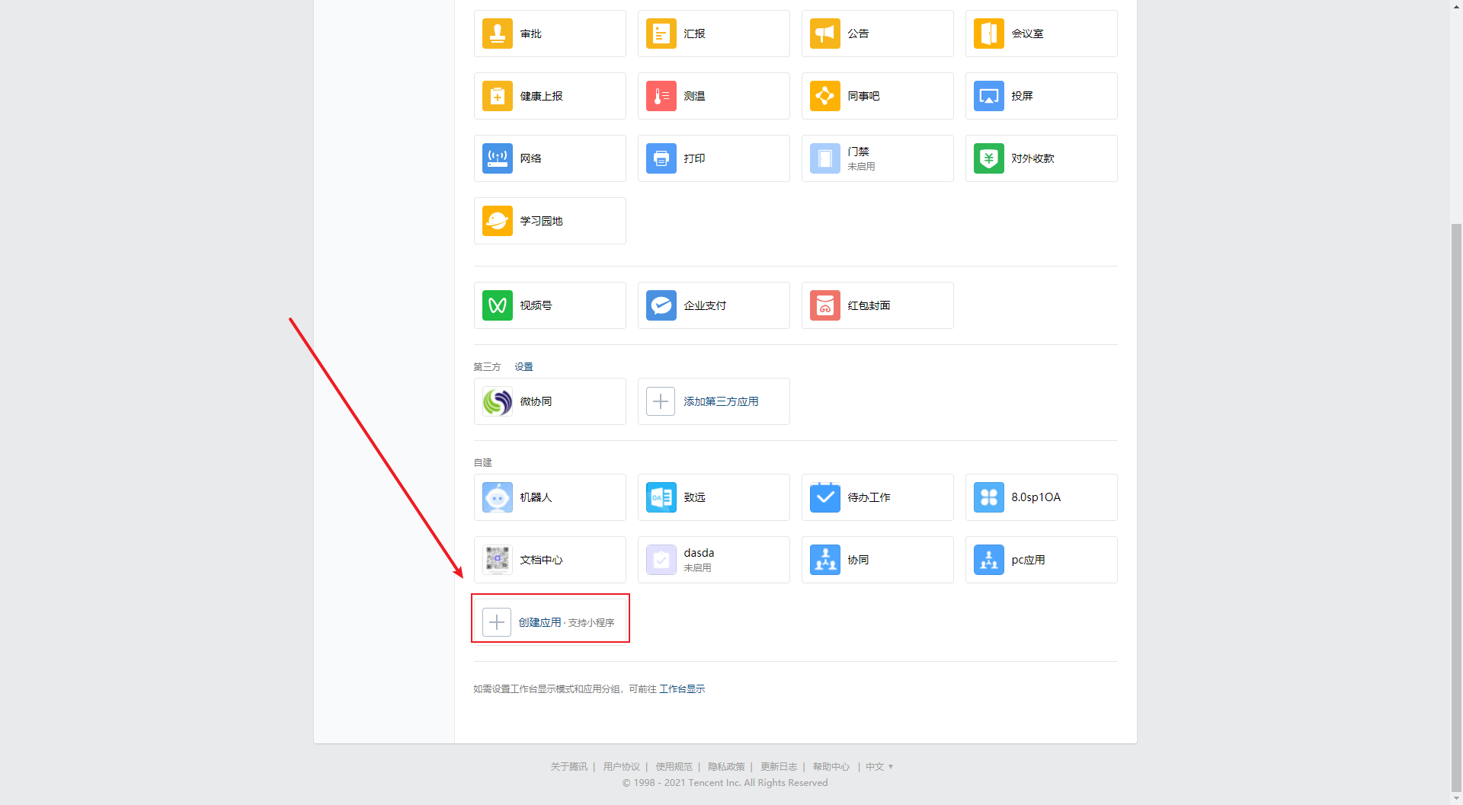Image resolution: width=1463 pixels, height=805 pixels.
Task: Click the 添加第三方应用 label text
Action: click(721, 401)
